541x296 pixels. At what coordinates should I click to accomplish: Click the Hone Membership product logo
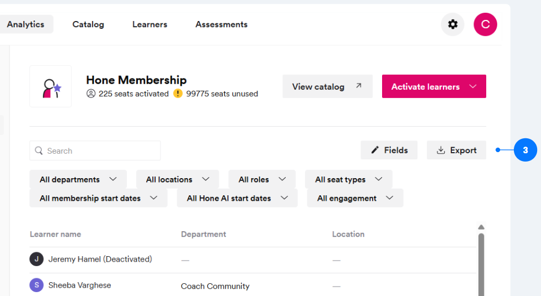coord(51,86)
